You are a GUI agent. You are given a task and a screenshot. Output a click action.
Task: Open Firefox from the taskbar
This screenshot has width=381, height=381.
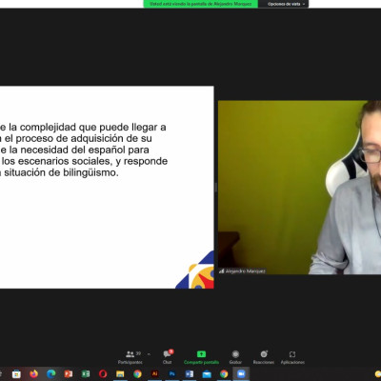(x=33, y=374)
